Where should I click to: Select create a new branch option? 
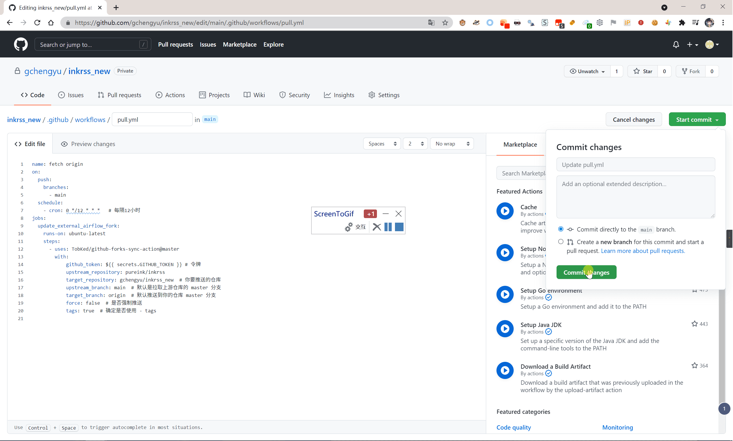tap(561, 242)
